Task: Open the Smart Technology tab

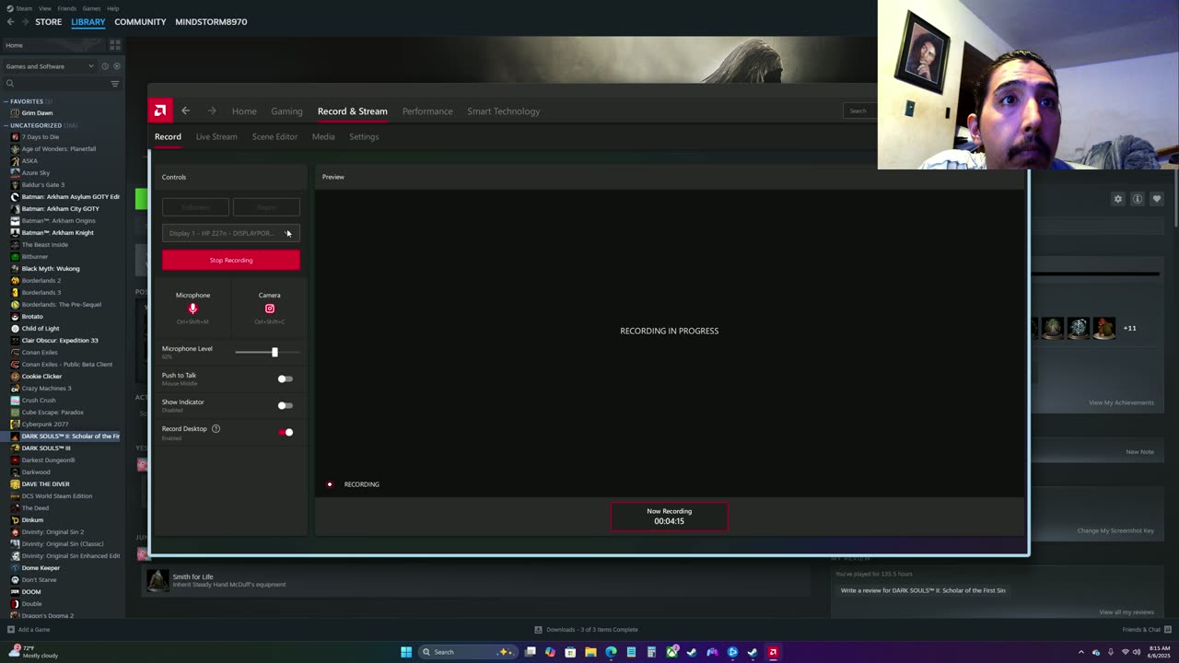Action: (503, 111)
